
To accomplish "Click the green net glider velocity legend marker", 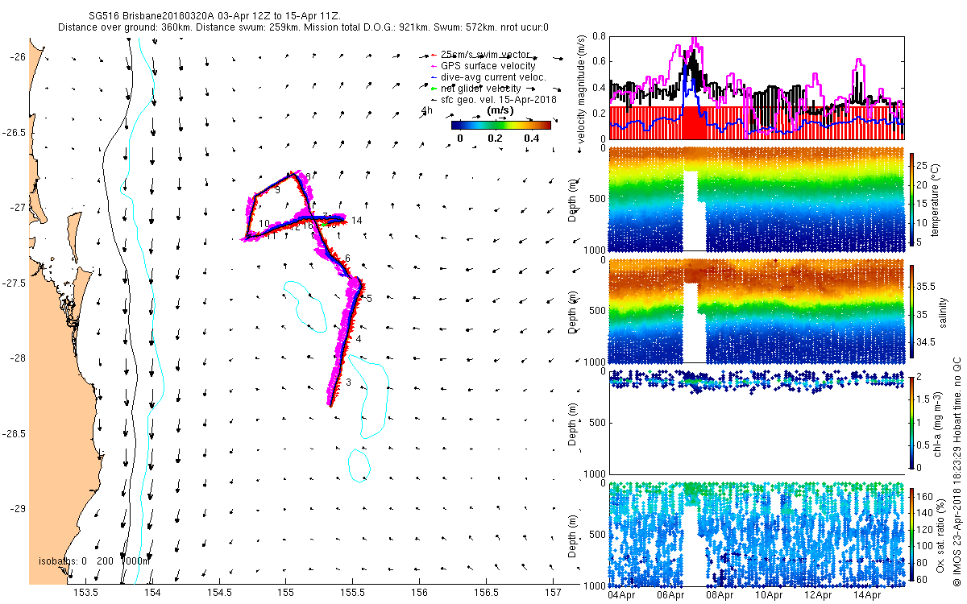I will [x=434, y=89].
